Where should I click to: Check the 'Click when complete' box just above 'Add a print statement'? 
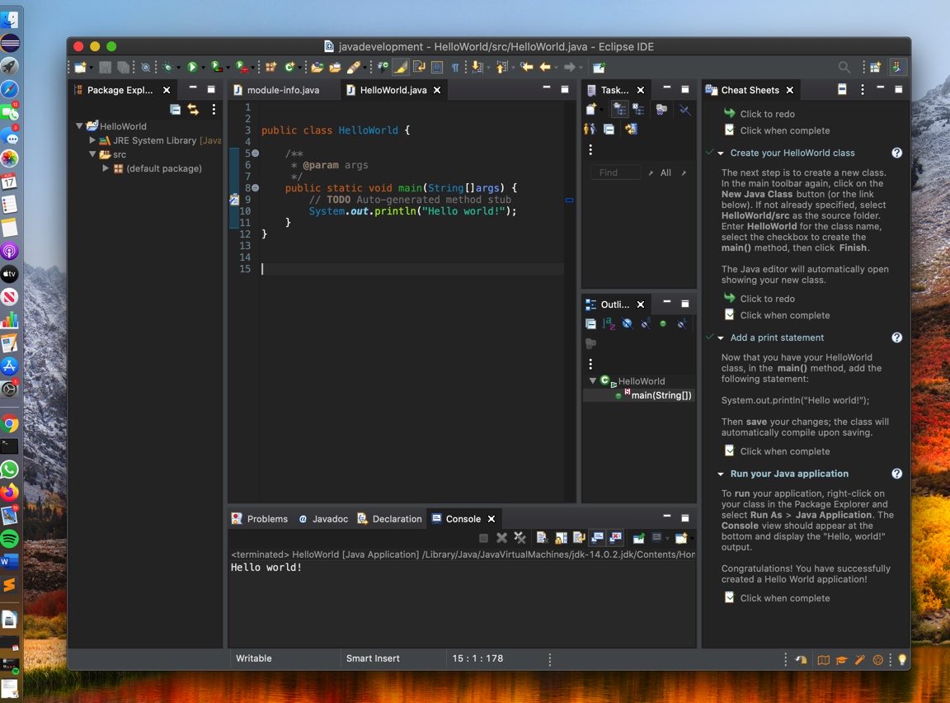(730, 315)
